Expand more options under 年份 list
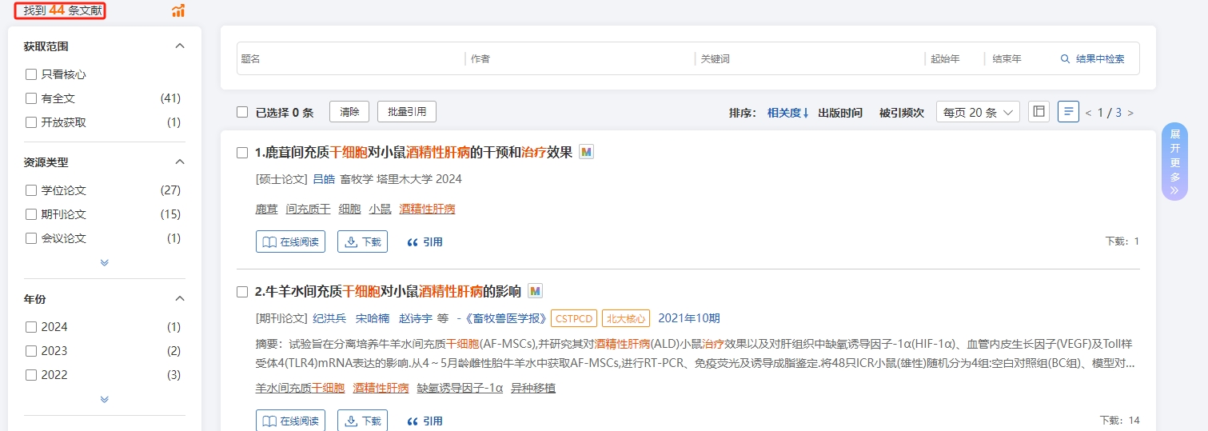1208x431 pixels. [104, 399]
